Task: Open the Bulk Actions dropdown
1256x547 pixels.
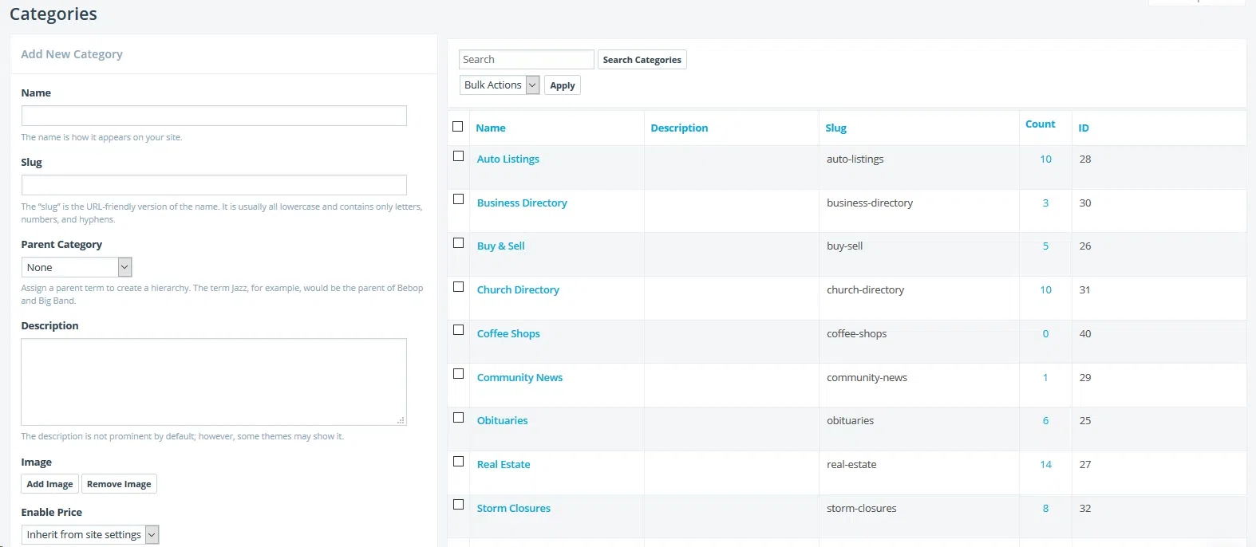Action: point(500,85)
